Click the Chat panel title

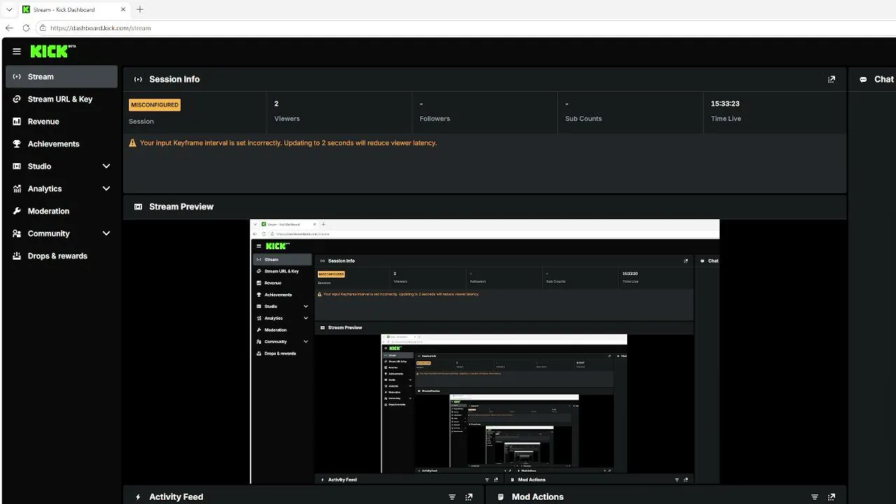click(x=884, y=80)
